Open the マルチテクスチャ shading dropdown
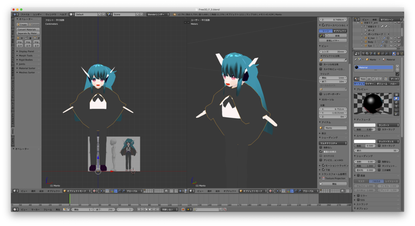Image resolution: width=415 pixels, height=226 pixels. coord(333,143)
